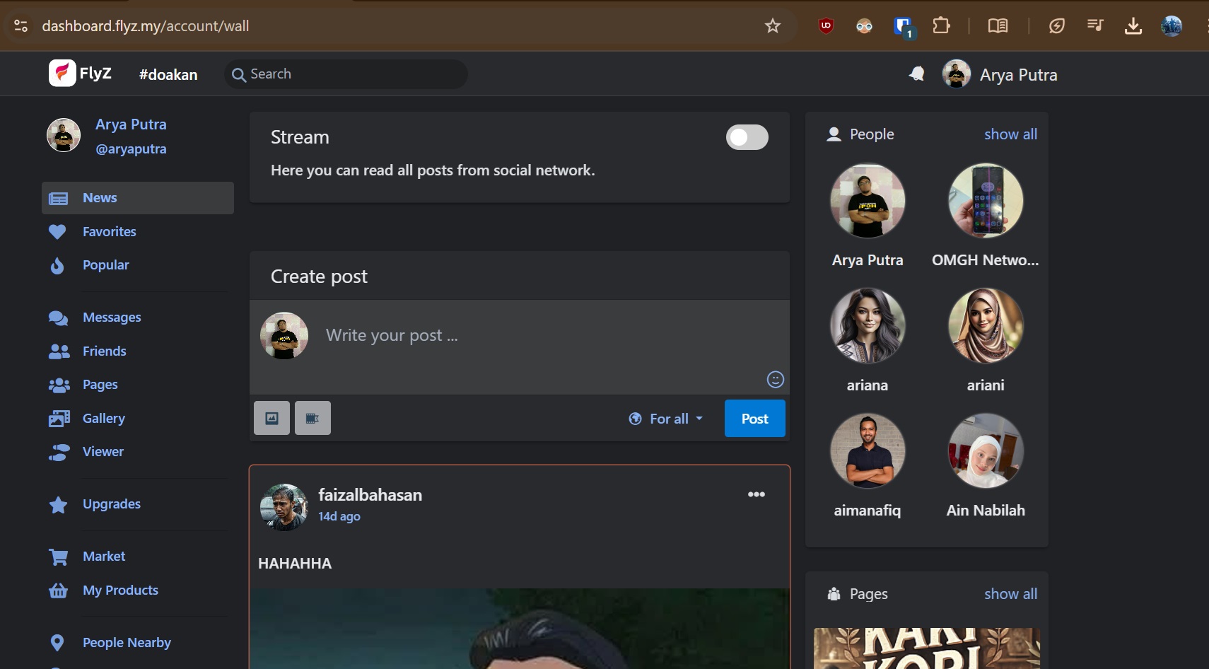
Task: Open OMGH Network profile picture
Action: (986, 201)
